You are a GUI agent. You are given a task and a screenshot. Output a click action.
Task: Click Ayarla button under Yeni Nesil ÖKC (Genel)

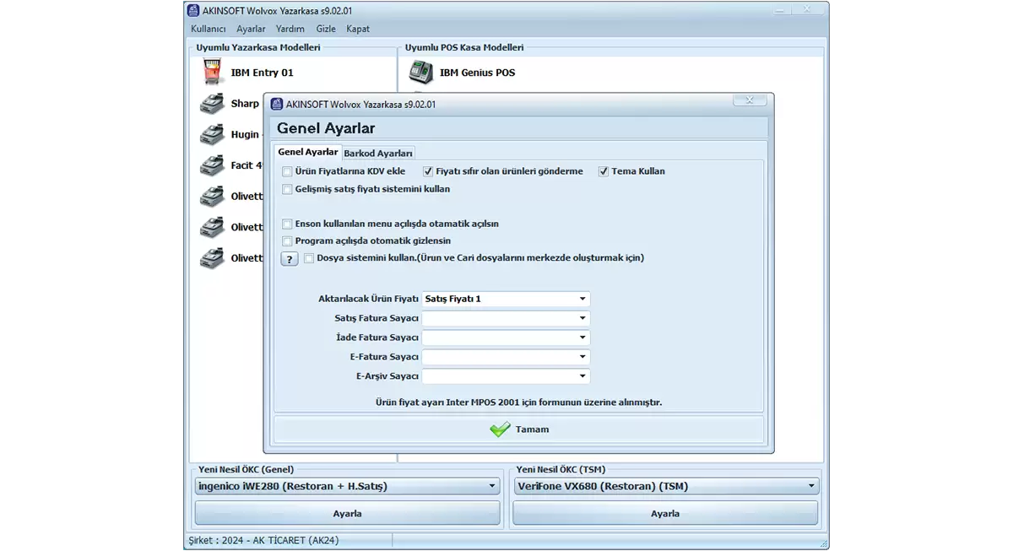(x=347, y=513)
